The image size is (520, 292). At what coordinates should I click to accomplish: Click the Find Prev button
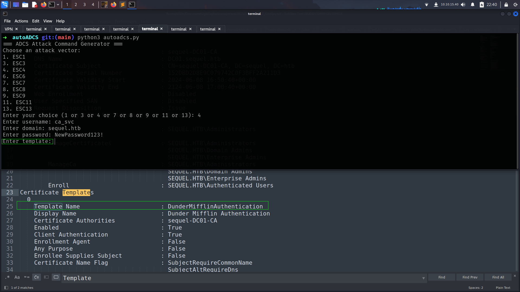(x=470, y=277)
